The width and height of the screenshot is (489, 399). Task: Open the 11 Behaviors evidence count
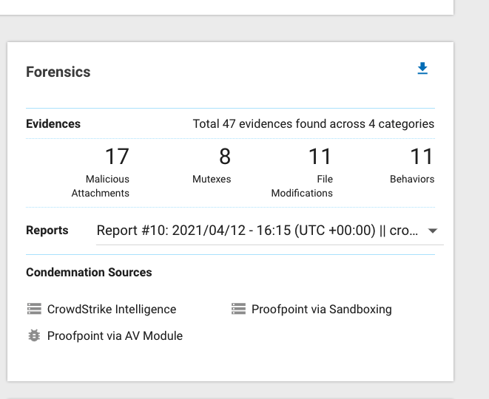click(422, 157)
